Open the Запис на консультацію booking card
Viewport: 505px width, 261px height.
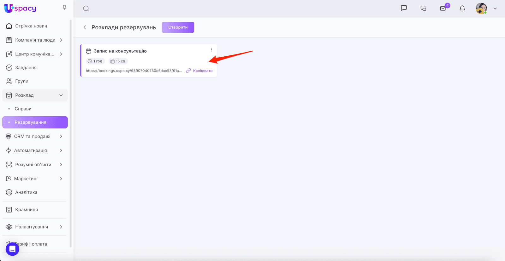(120, 51)
